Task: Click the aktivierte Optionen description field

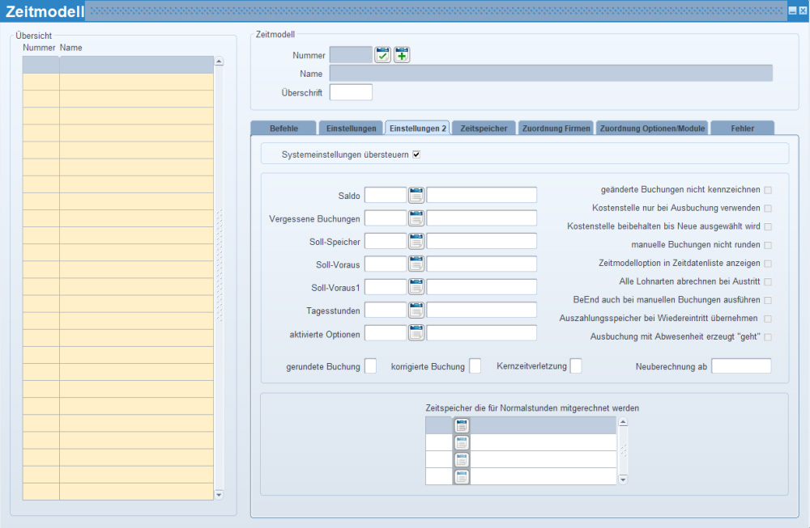Action: (481, 332)
